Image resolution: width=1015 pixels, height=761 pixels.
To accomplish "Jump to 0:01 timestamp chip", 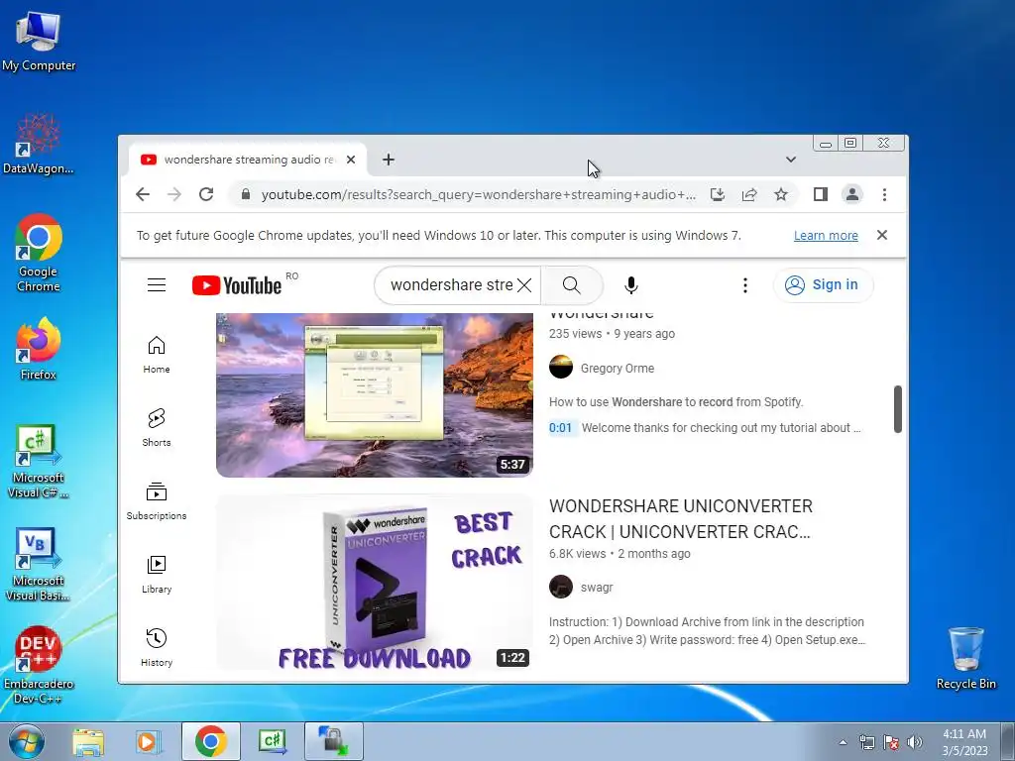I will 561,428.
